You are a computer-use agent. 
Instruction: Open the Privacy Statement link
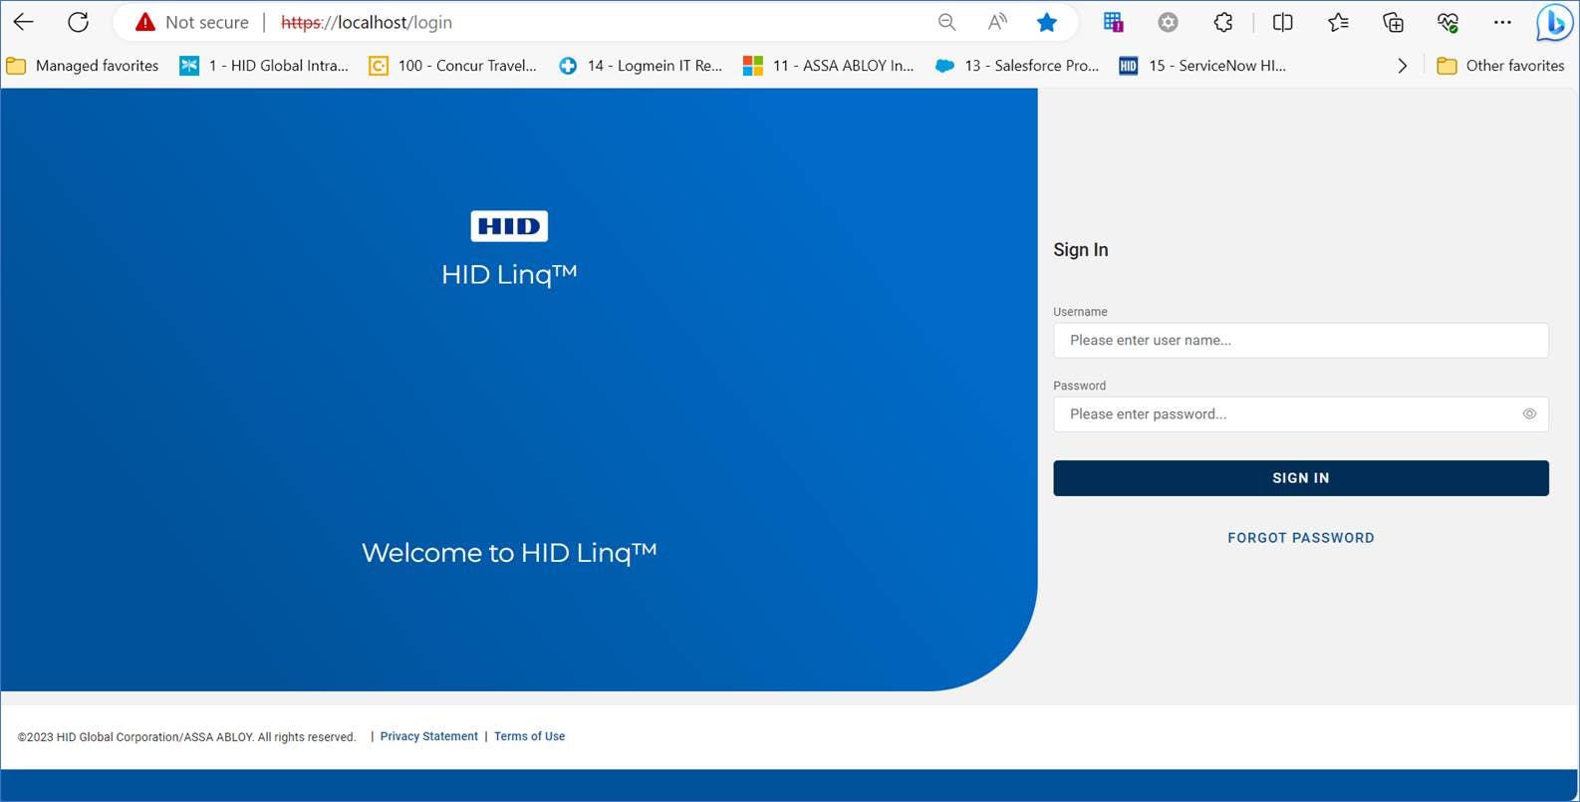[428, 736]
